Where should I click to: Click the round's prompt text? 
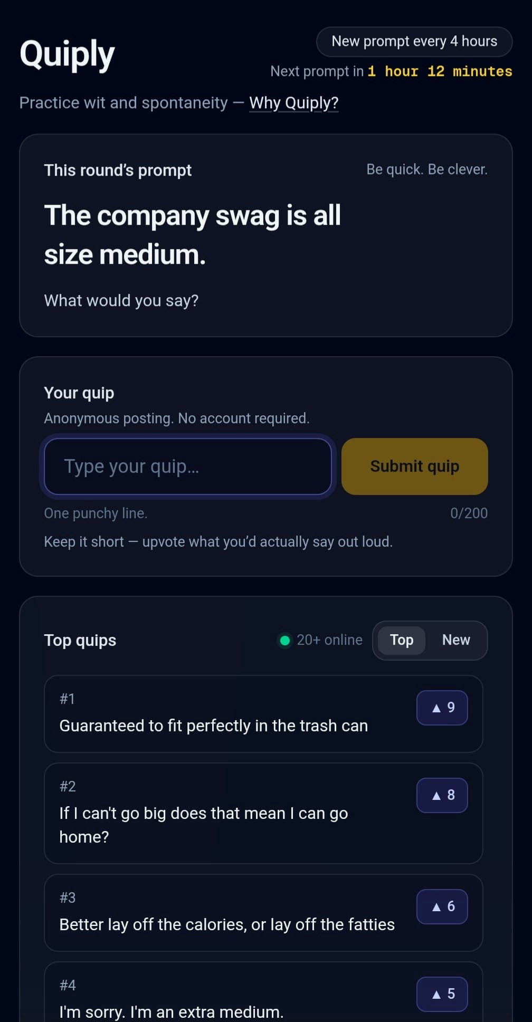[193, 234]
